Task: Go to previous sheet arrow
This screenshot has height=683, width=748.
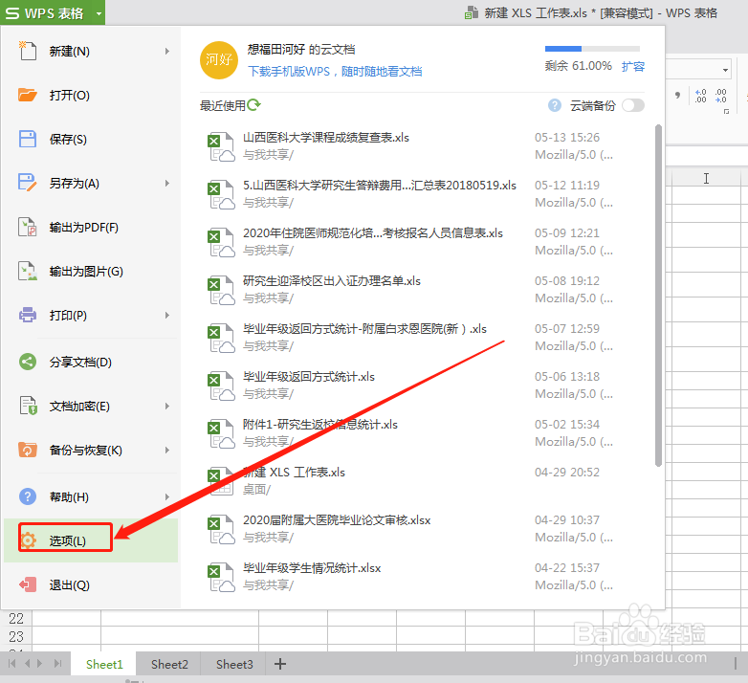Action: (27, 664)
